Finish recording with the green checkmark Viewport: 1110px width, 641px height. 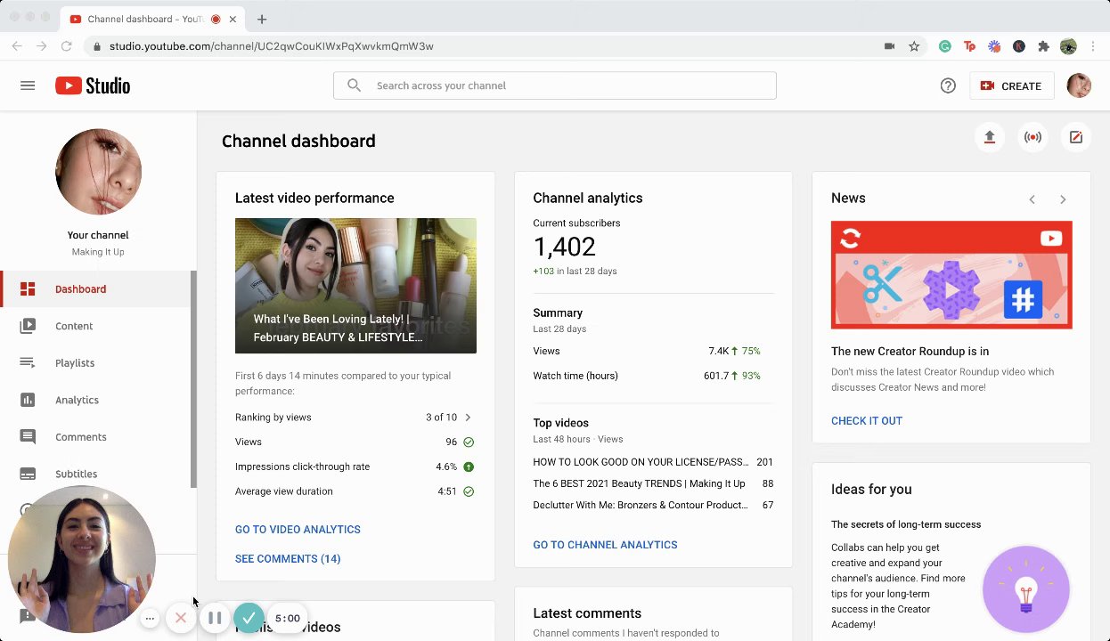[x=249, y=618]
